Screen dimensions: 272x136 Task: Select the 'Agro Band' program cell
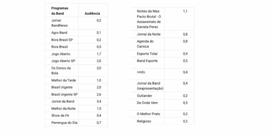coord(59,33)
